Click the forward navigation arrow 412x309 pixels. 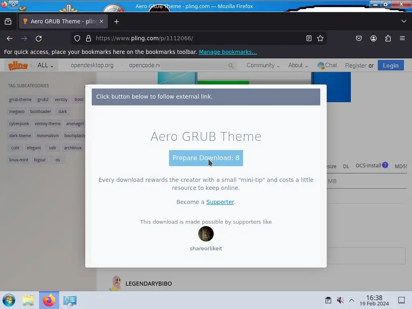pos(24,38)
